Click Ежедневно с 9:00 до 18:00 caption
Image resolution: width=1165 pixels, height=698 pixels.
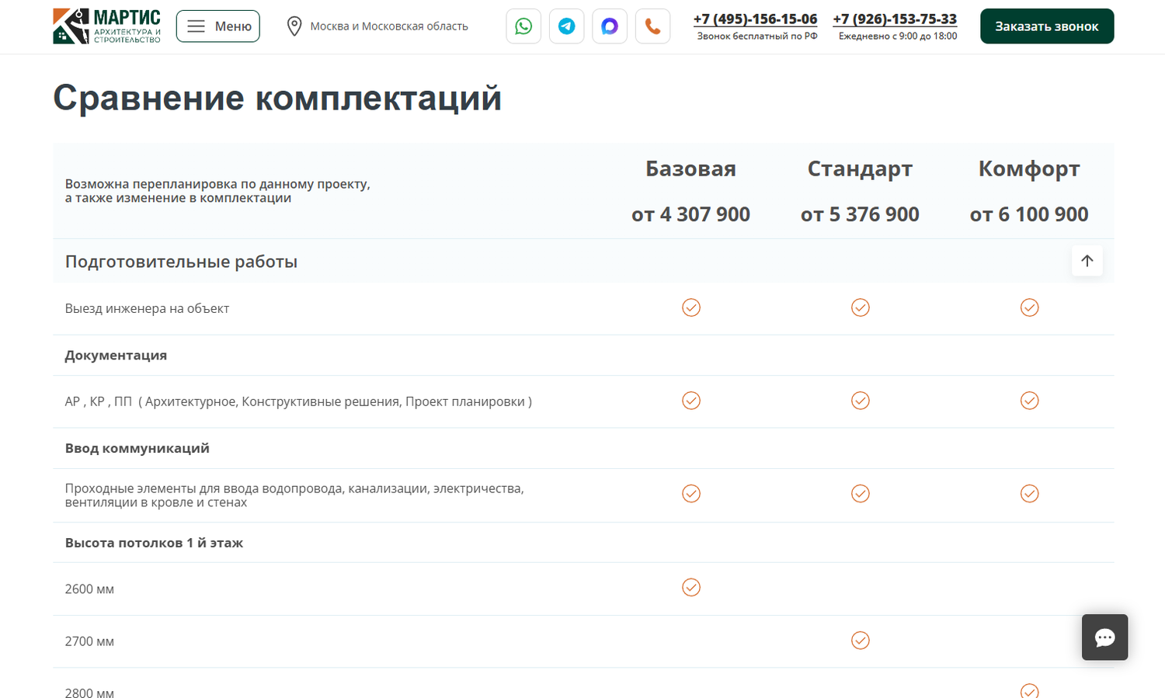click(898, 36)
